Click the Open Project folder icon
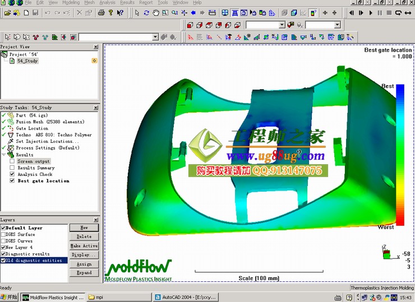 click(7, 13)
